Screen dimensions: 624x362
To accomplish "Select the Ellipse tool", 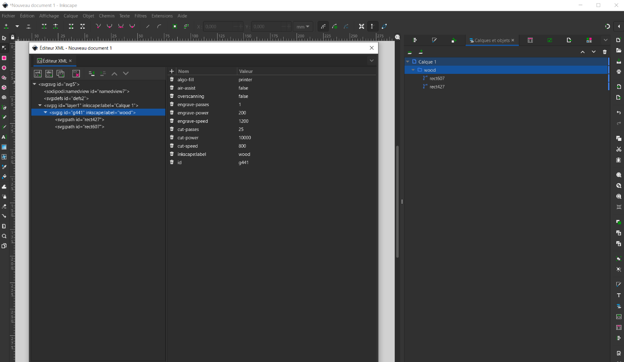I will click(4, 68).
